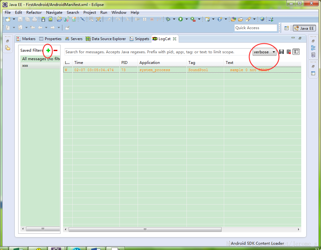Click the log table horizontal scrollbar thumb

(145, 229)
